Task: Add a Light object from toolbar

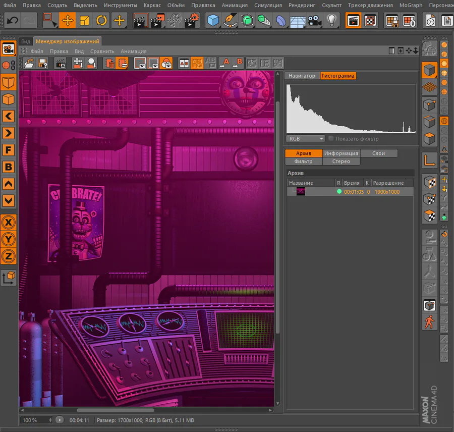Action: [x=331, y=21]
